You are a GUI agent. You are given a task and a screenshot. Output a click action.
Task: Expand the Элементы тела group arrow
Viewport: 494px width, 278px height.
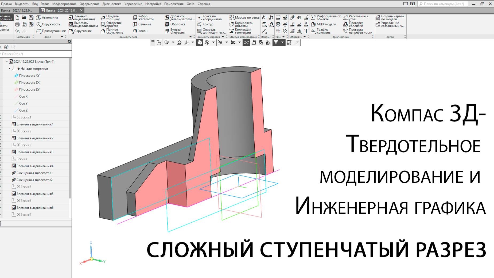click(190, 37)
